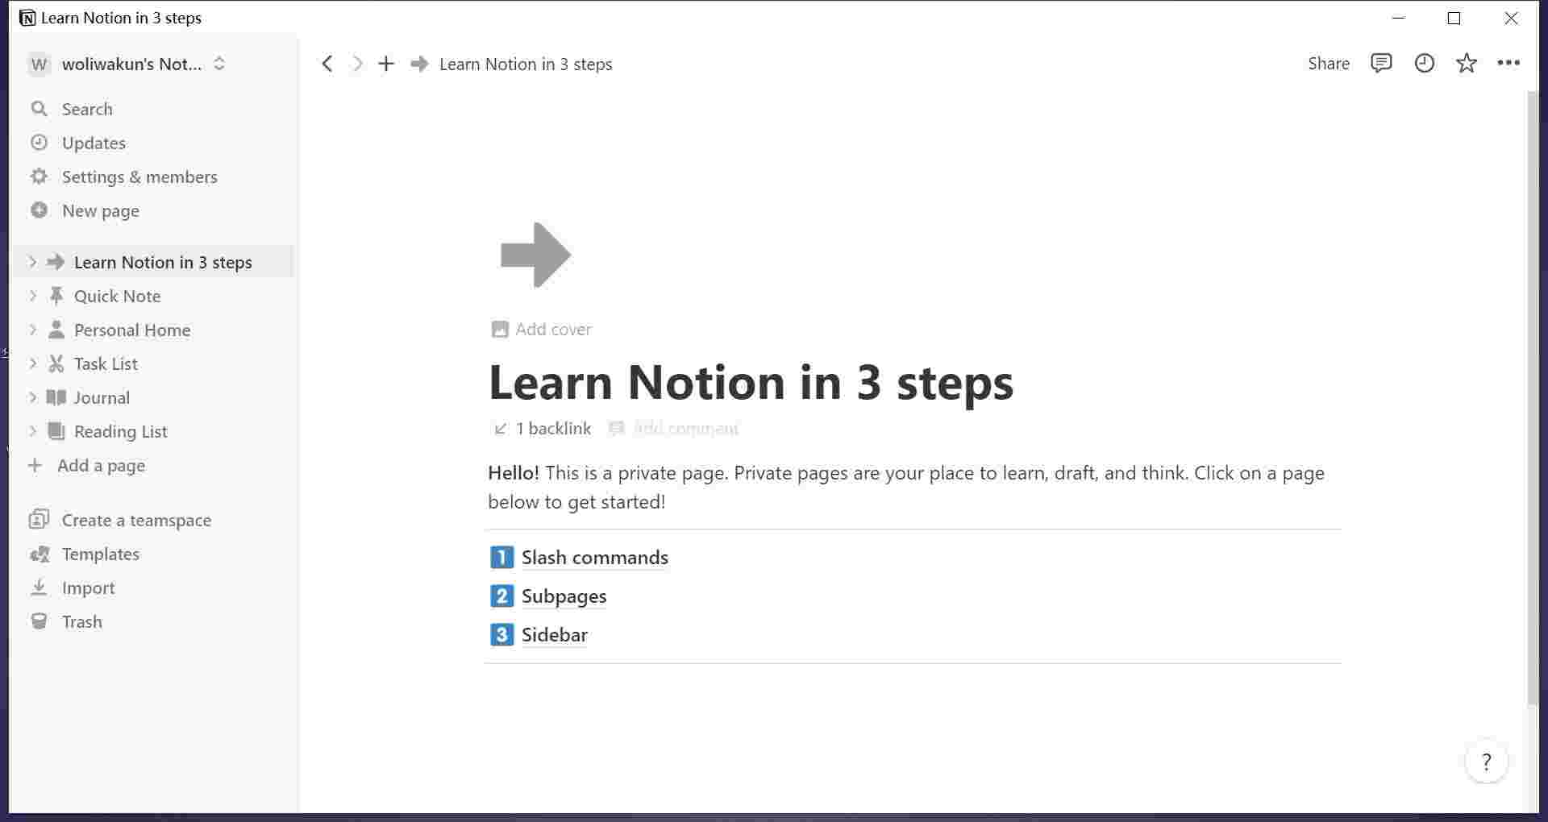Open the page options ellipsis menu

(x=1508, y=63)
